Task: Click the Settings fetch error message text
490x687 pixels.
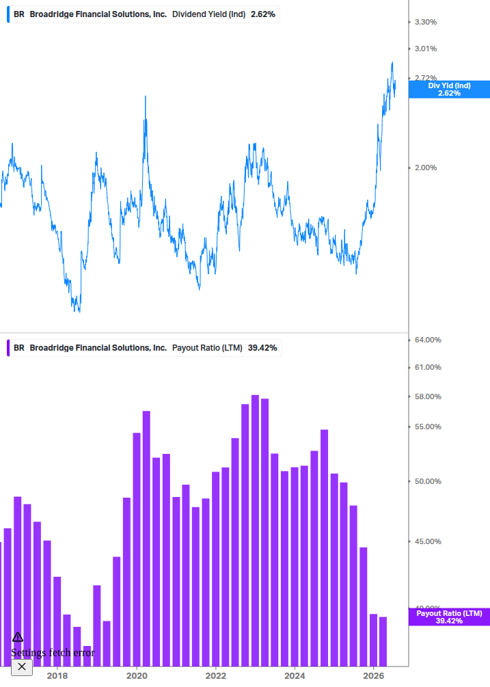Action: coord(53,653)
